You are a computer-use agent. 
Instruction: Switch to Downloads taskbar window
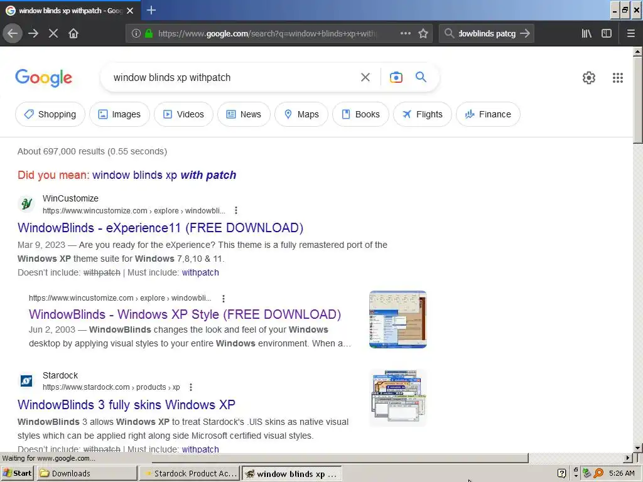[87, 473]
